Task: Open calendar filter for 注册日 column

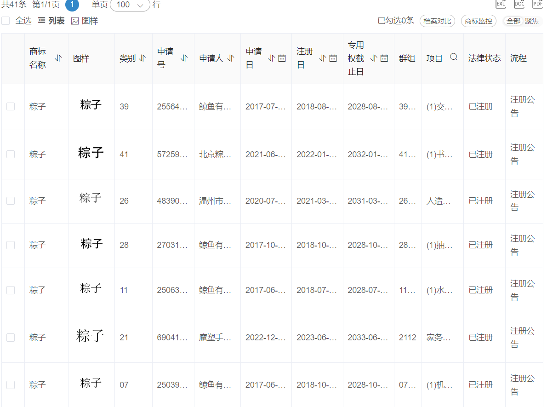Action: (333, 58)
